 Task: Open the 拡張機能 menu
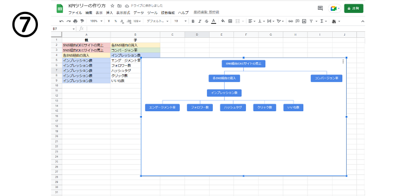168,13
